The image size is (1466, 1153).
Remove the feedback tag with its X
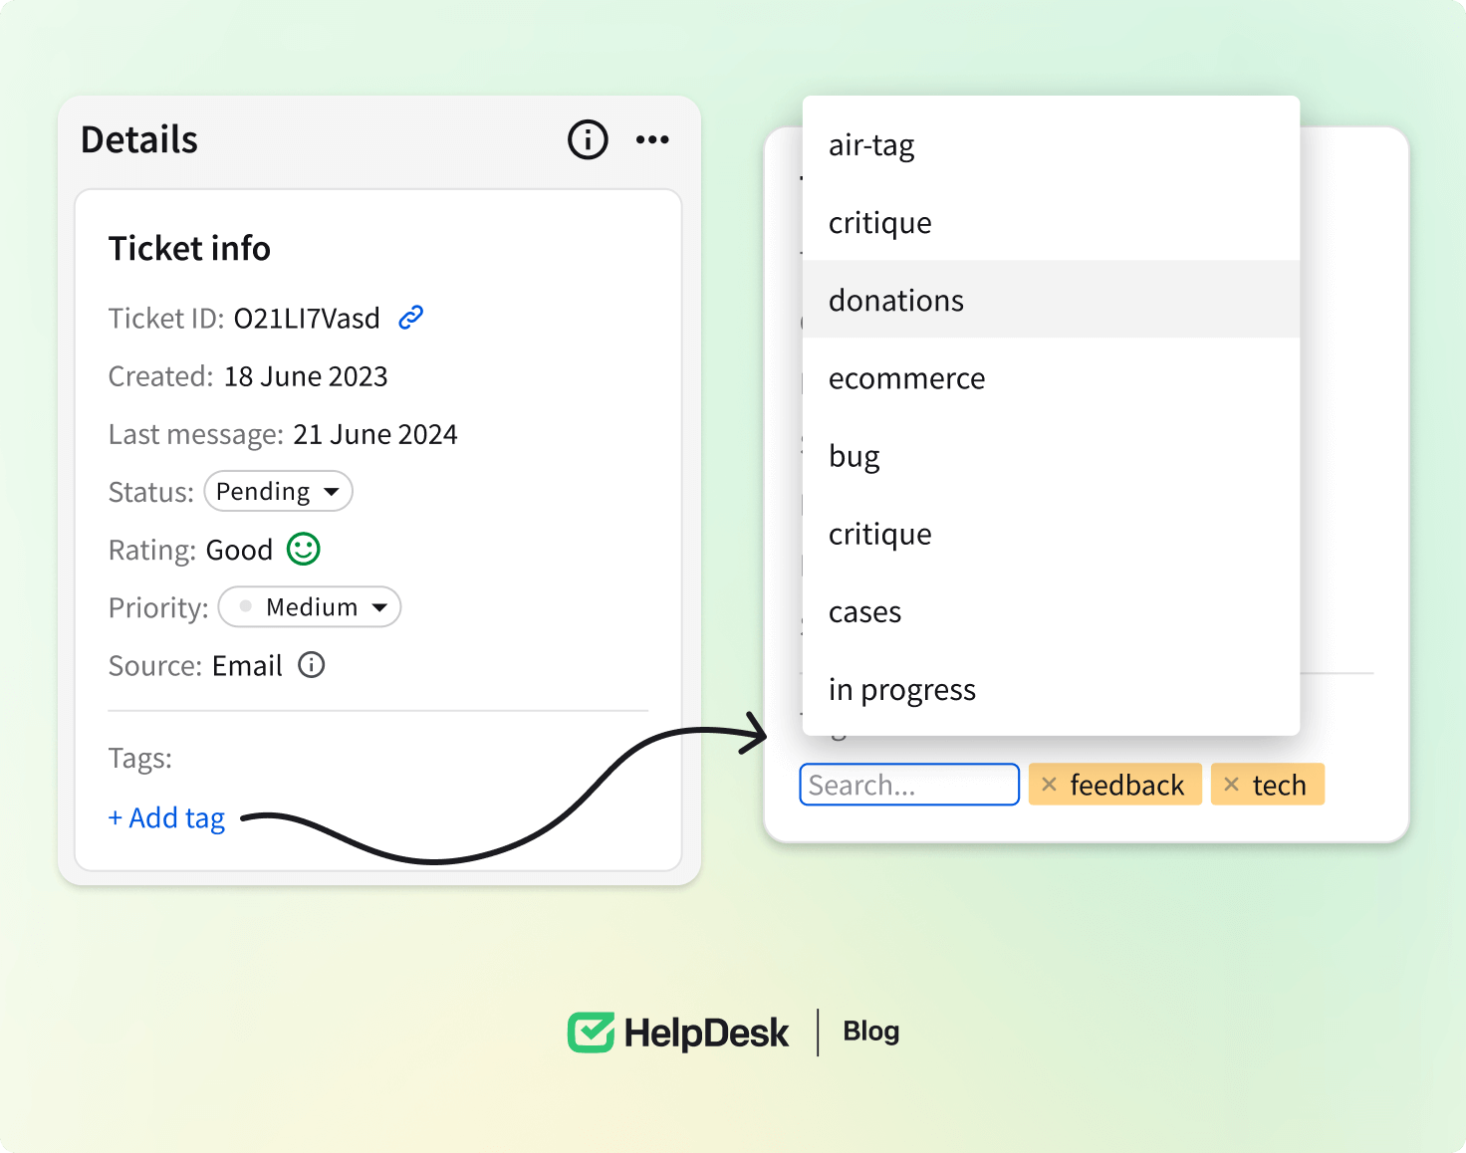tap(1049, 785)
